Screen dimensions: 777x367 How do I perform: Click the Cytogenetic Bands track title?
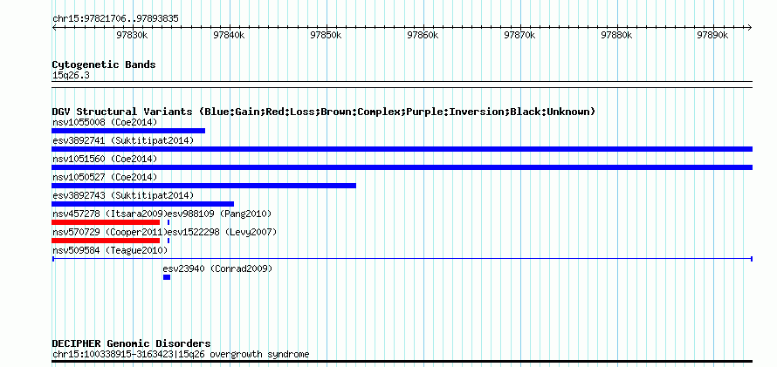point(104,65)
